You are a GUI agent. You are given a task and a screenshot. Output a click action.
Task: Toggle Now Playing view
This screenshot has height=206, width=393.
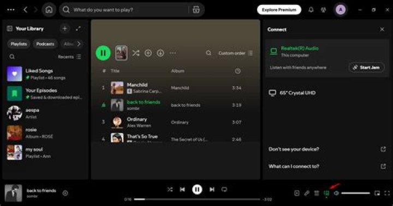297,193
